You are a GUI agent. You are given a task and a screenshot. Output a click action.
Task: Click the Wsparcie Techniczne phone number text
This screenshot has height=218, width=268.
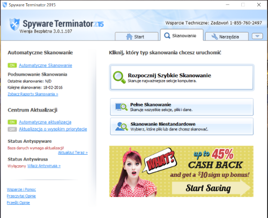pos(213,23)
